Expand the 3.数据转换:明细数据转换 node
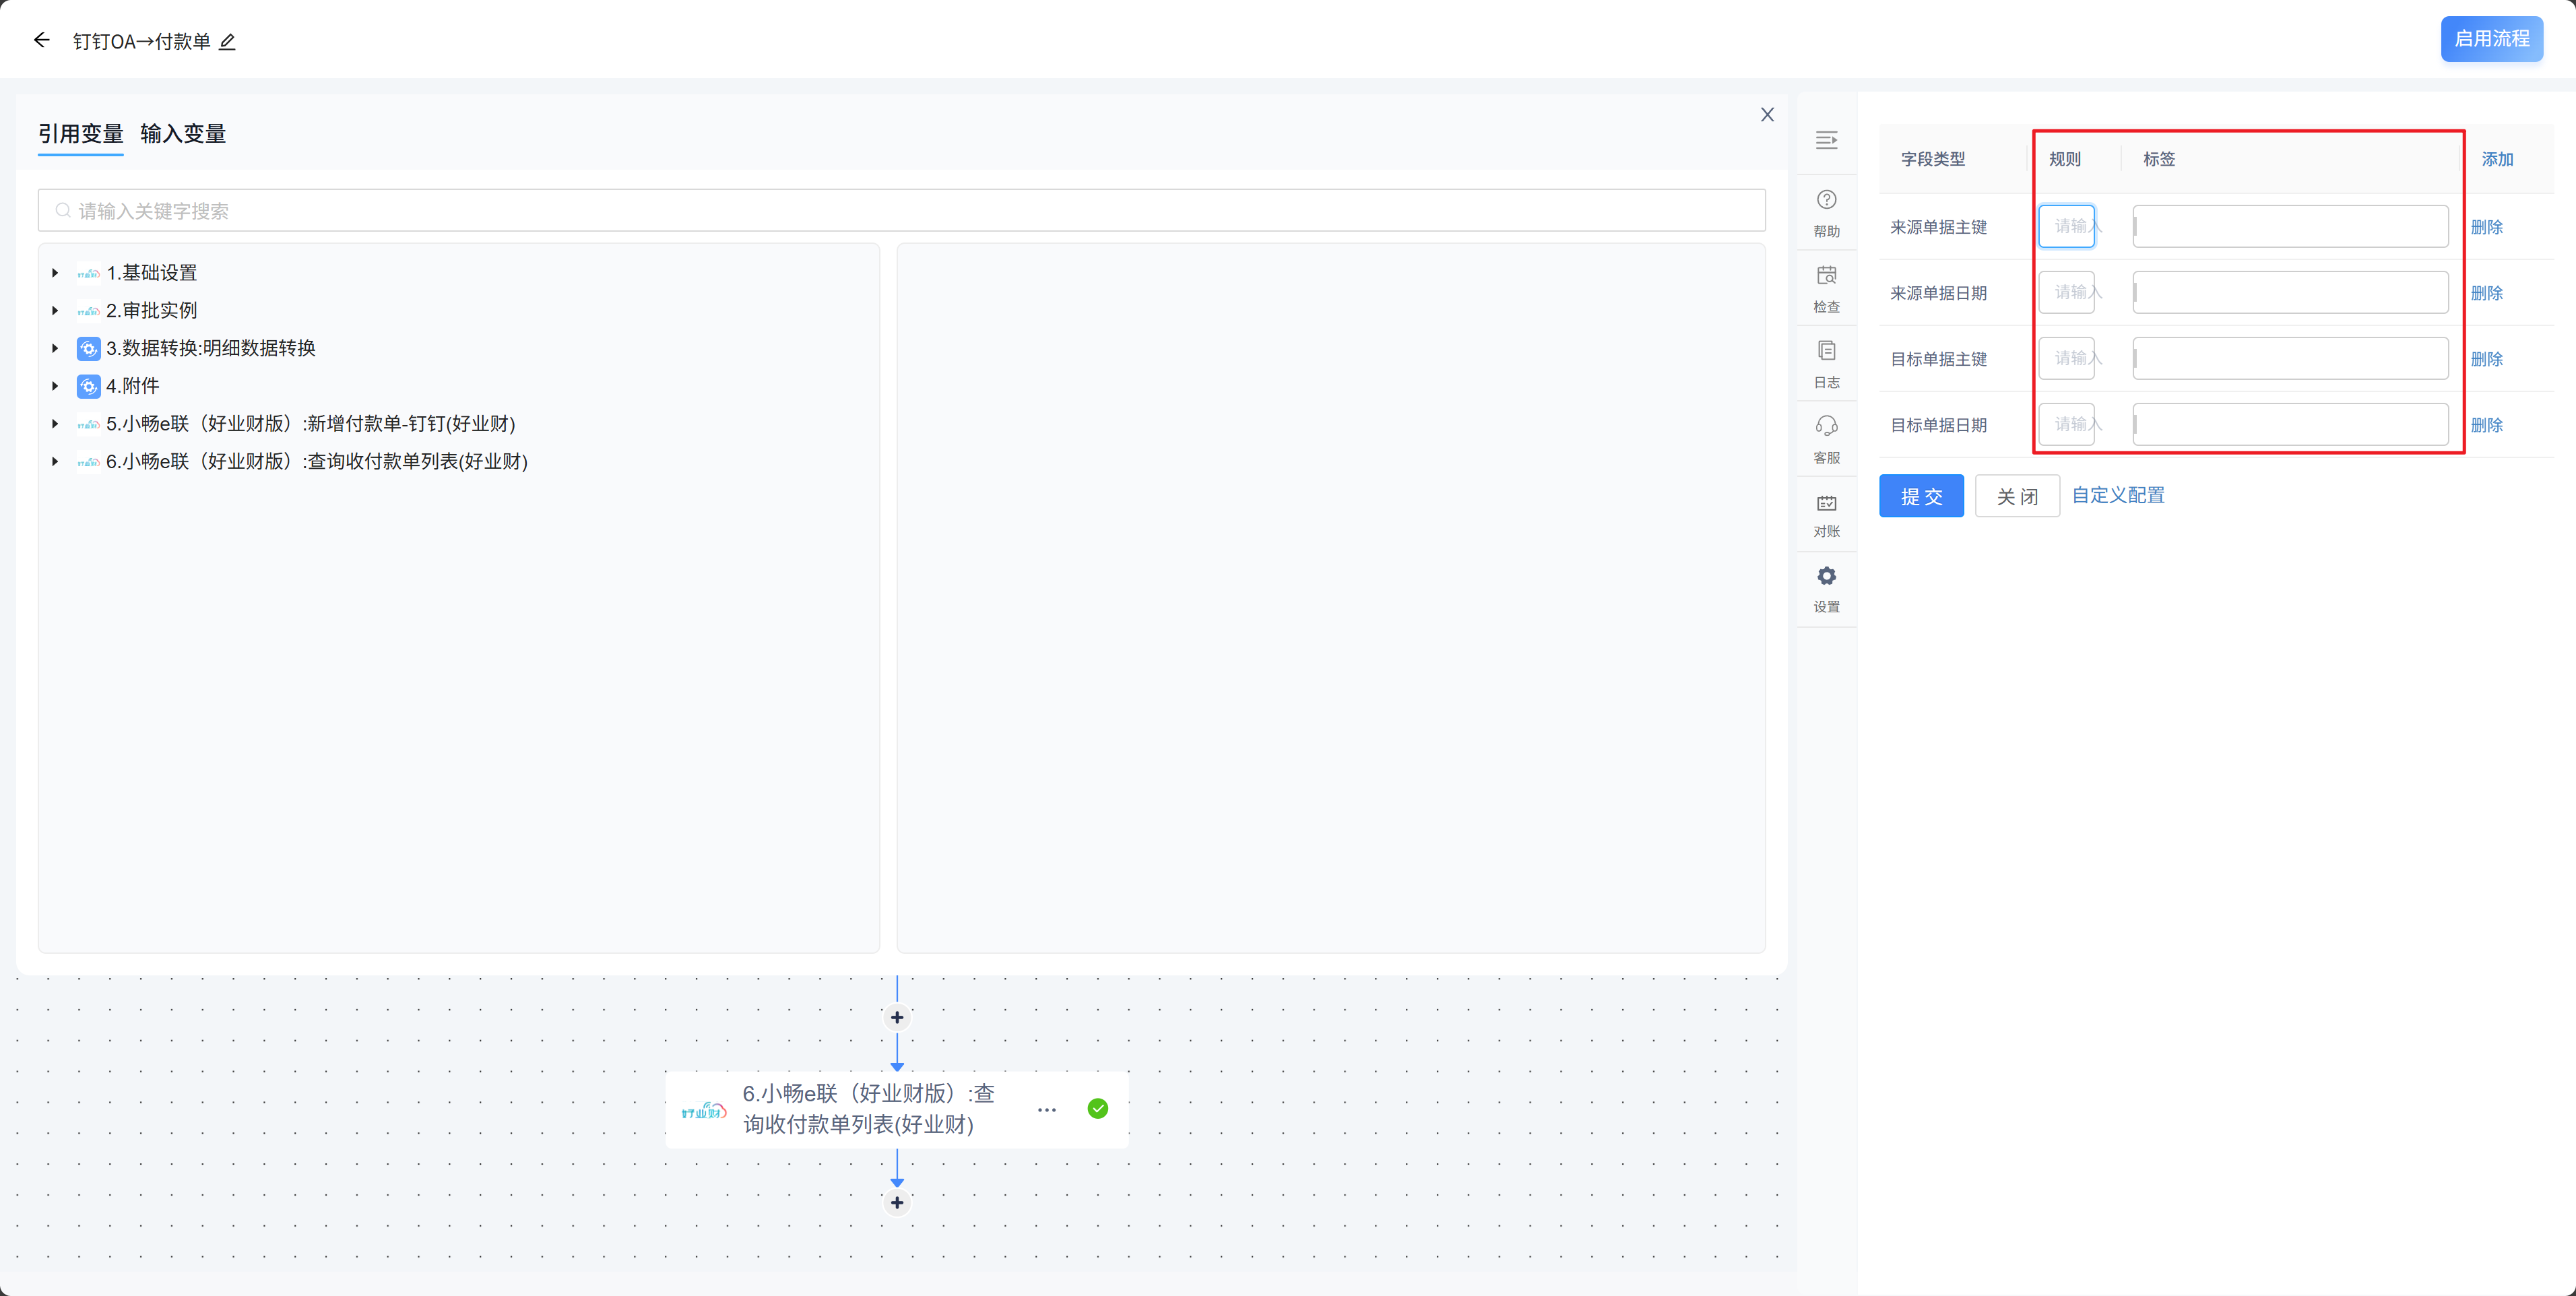This screenshot has height=1296, width=2576. tap(55, 348)
